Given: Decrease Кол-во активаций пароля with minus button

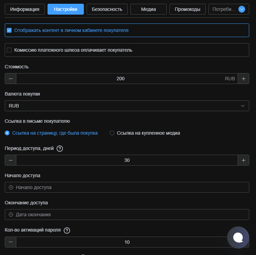Looking at the screenshot, I should point(11,242).
